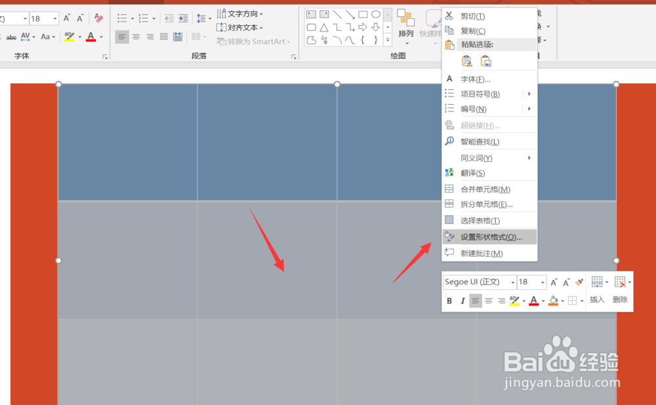This screenshot has height=405, width=656.
Task: Toggle ribbon align right button
Action: click(150, 37)
